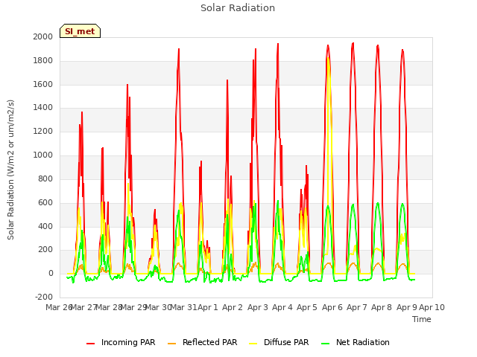Screen dimensions: 477x357
Task: Click the red Incoming PAR legend swatch
Action: tap(91, 344)
